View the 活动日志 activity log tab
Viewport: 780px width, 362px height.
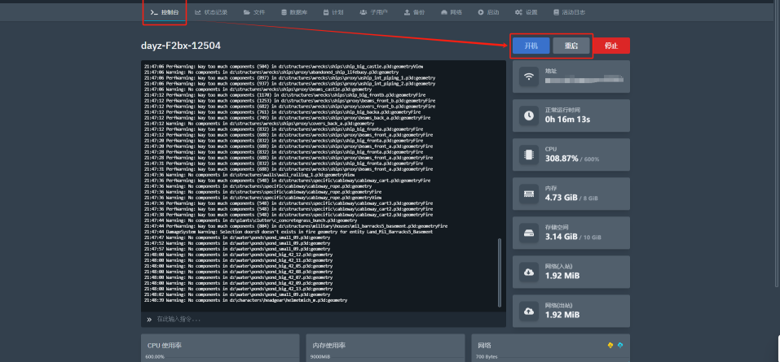[568, 12]
